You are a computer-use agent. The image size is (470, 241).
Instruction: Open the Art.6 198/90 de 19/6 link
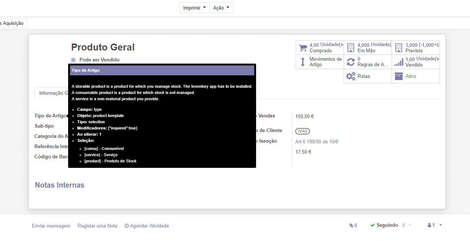click(x=317, y=142)
